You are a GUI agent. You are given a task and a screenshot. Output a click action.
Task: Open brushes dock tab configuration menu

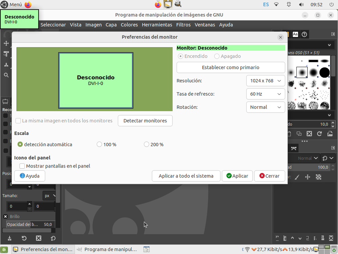(333, 34)
